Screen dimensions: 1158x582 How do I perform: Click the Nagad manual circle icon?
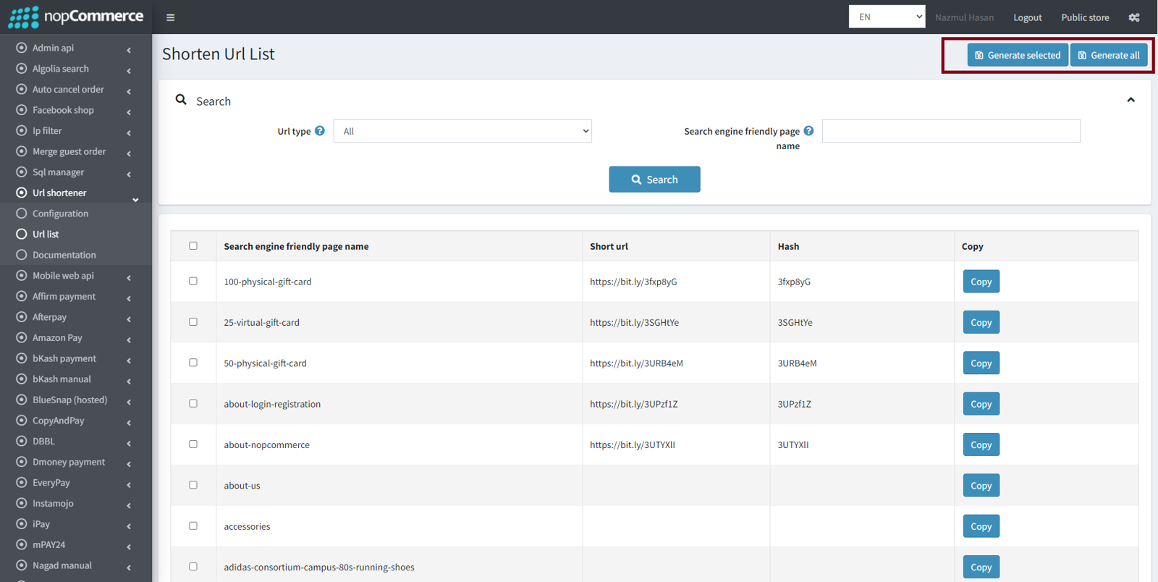click(22, 565)
